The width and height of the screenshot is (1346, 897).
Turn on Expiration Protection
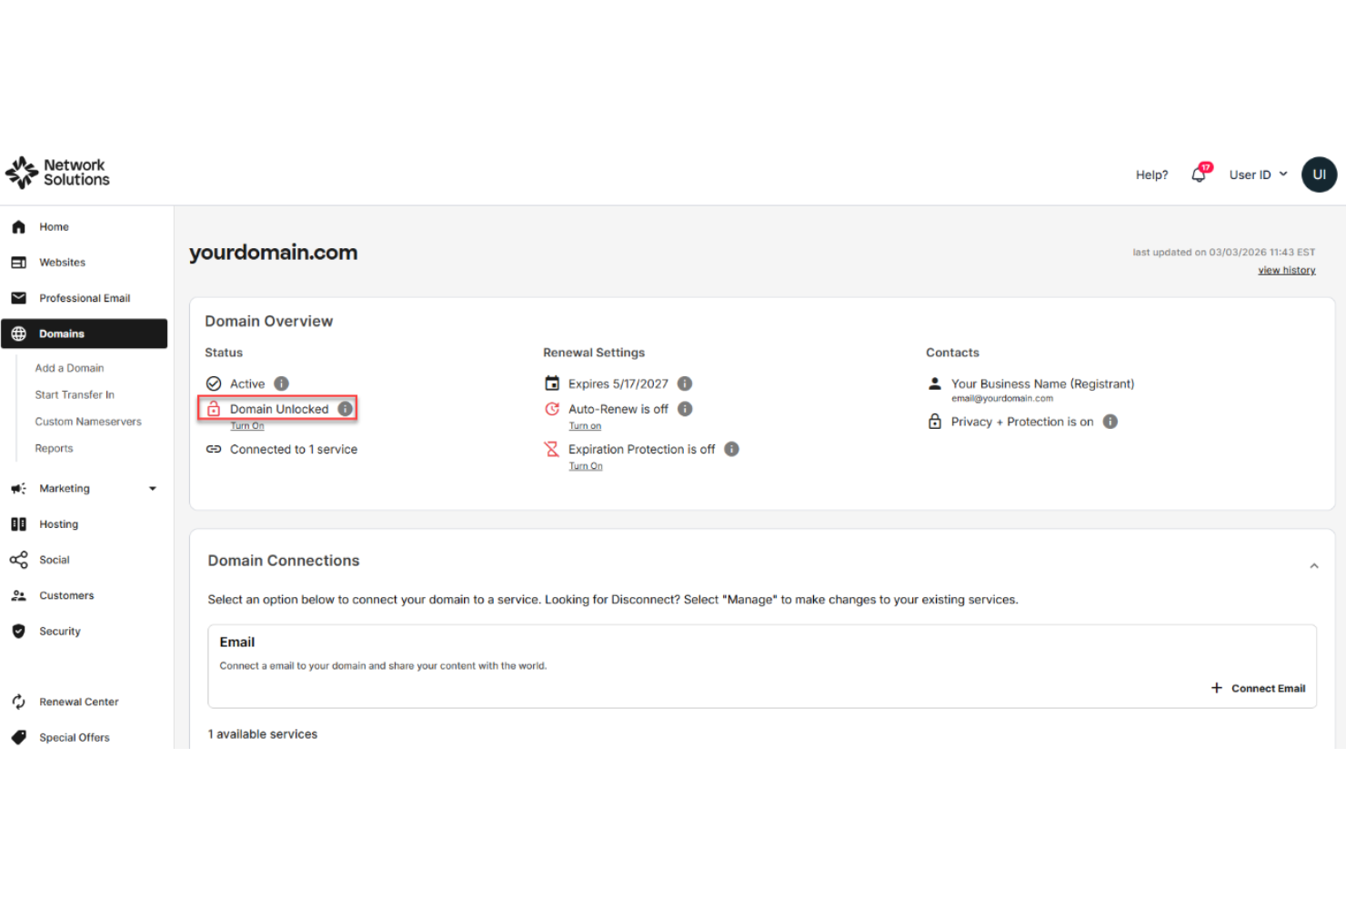[x=586, y=465]
